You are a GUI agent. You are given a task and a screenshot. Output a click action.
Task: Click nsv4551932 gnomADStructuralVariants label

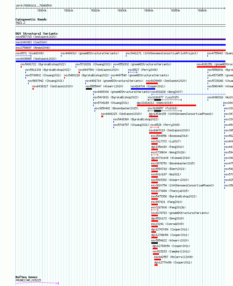pos(142,64)
